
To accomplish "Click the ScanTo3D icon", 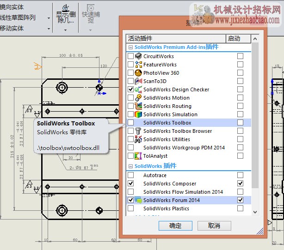I will point(138,81).
